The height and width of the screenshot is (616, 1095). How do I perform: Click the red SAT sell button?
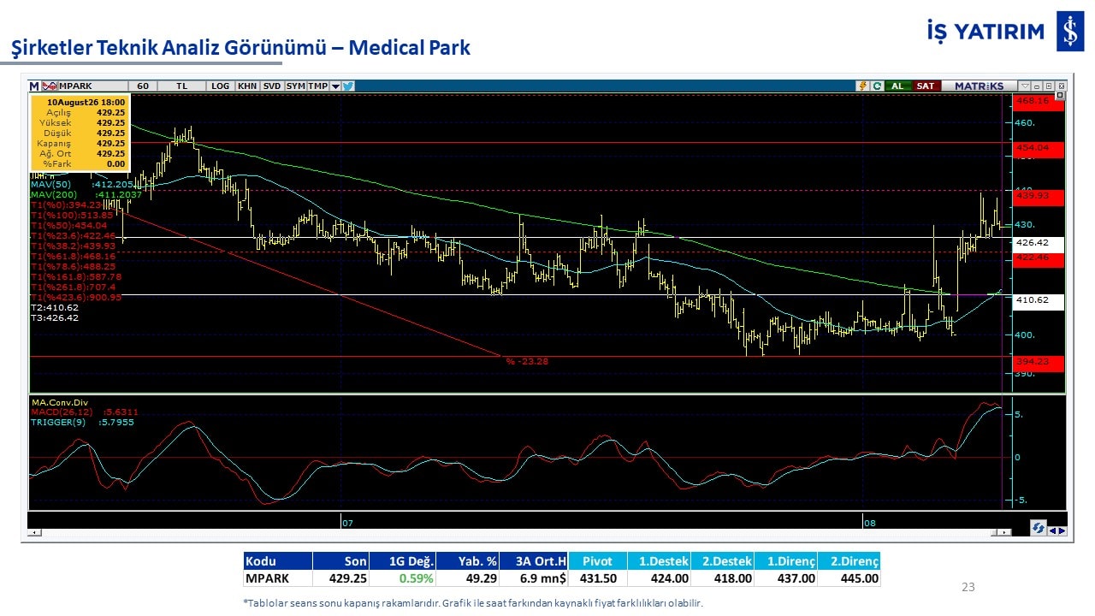pos(926,86)
